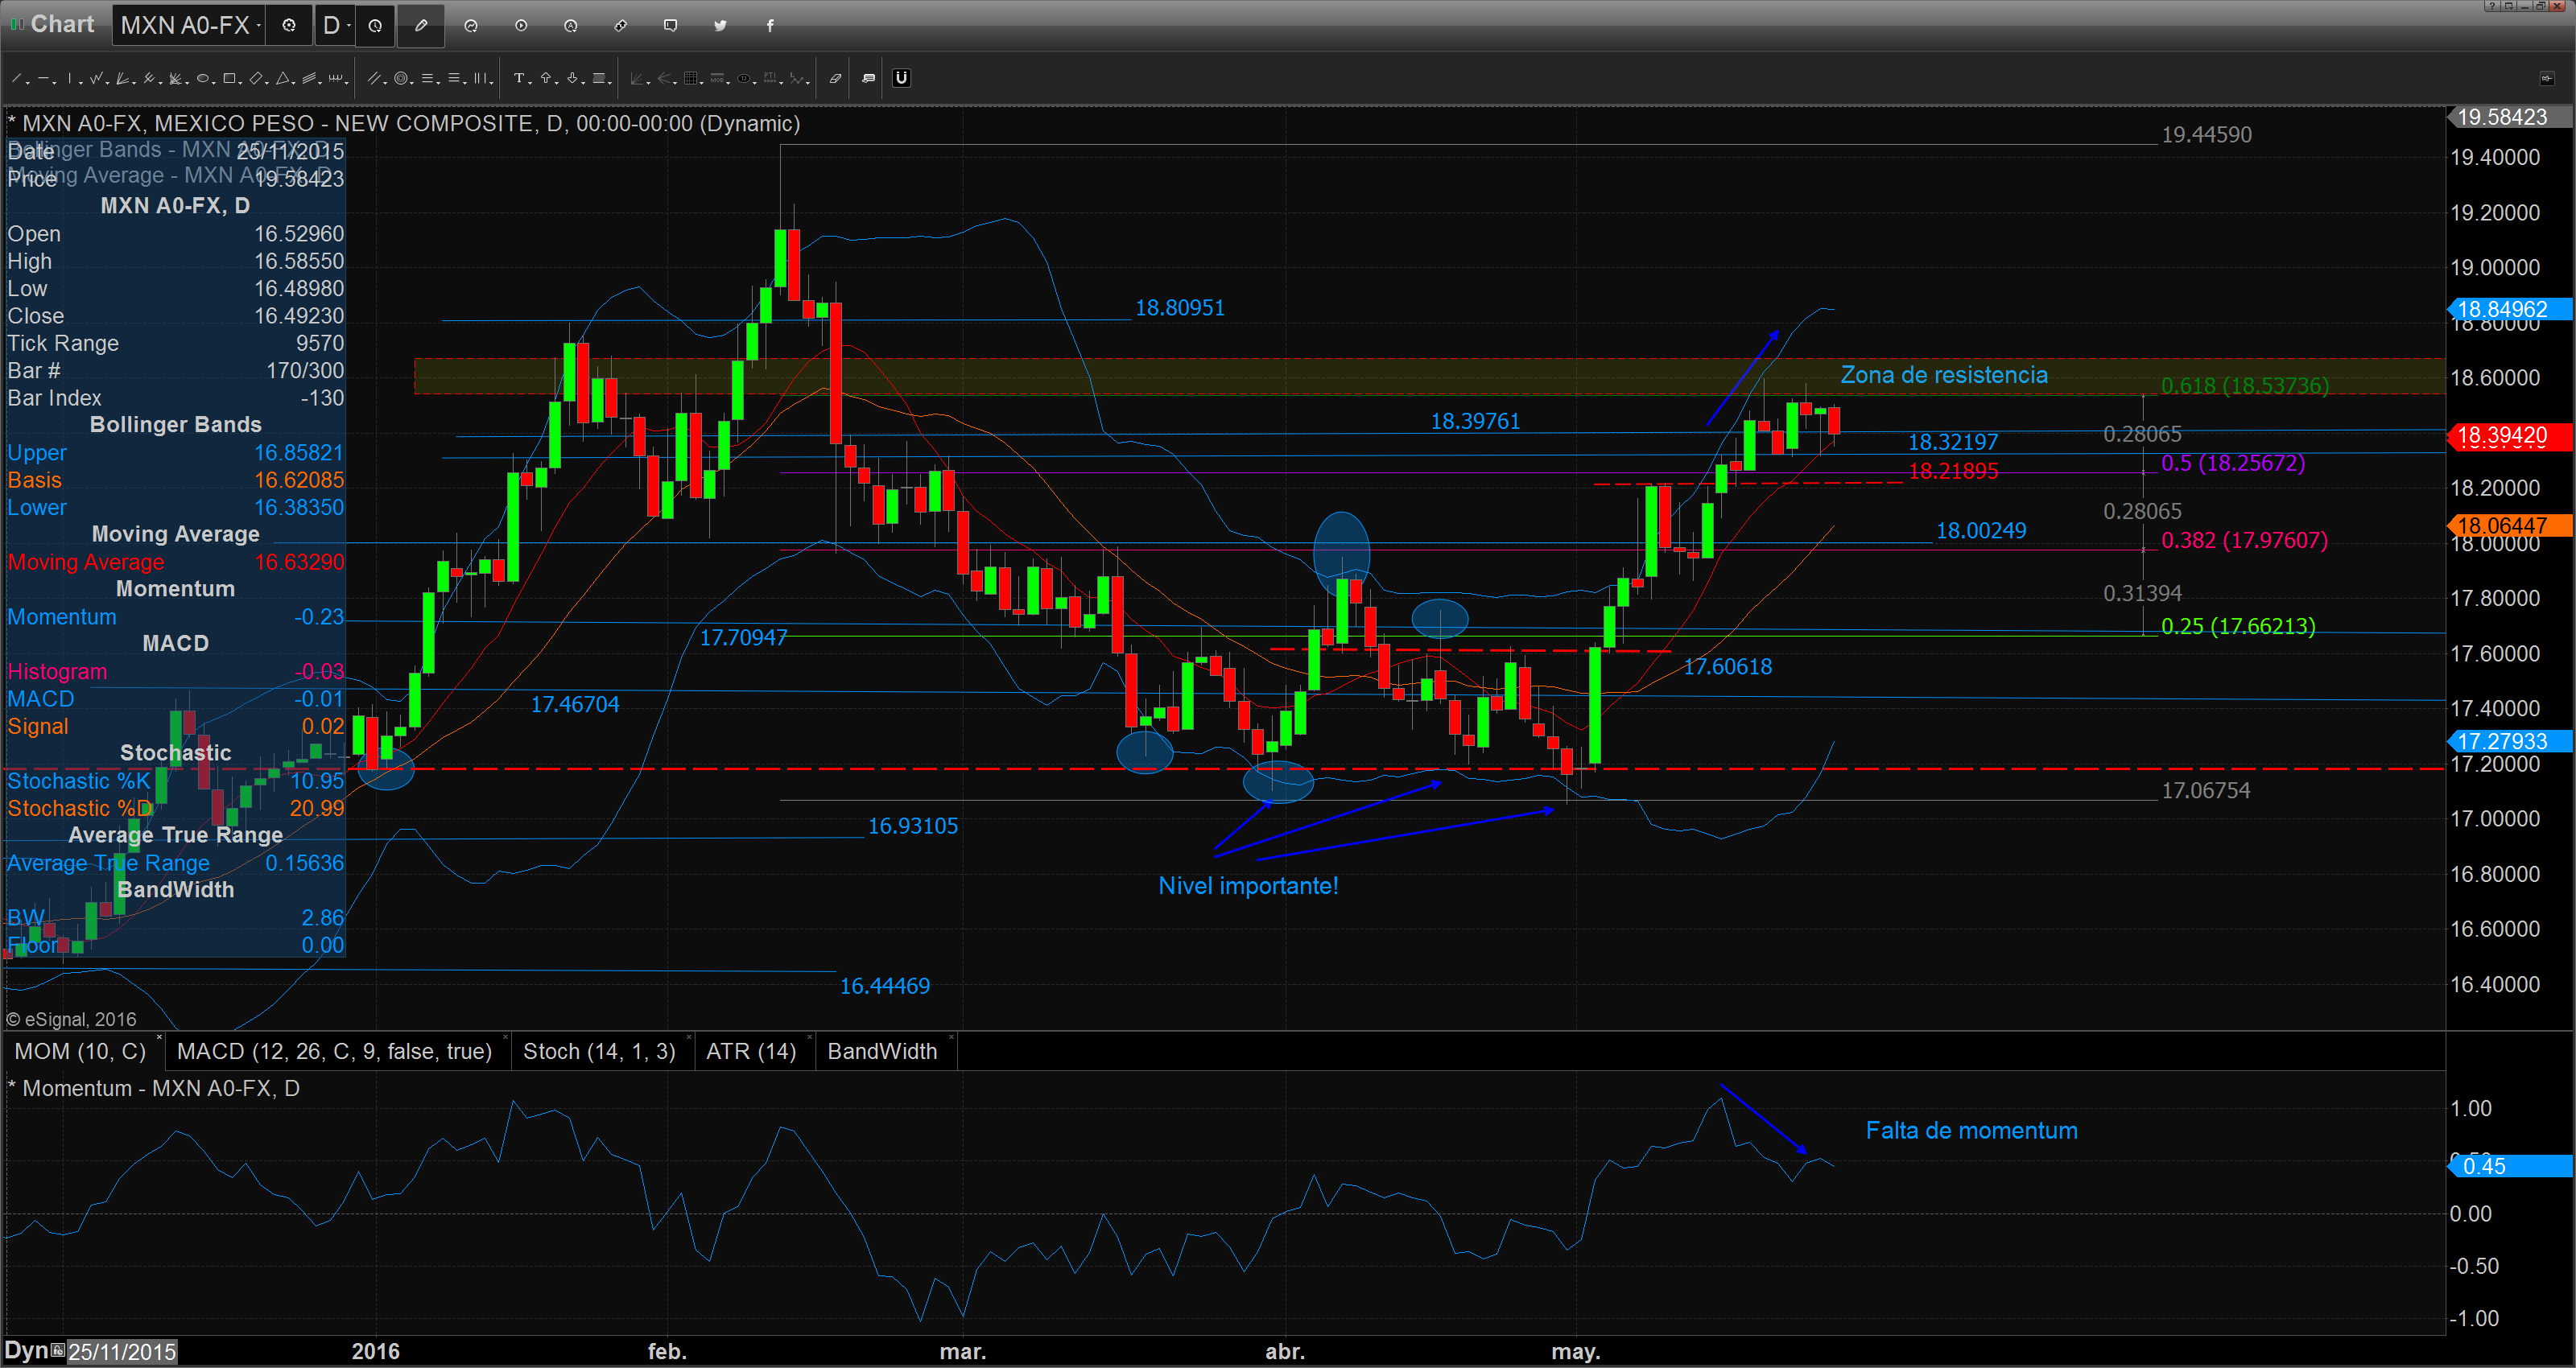The image size is (2576, 1368).
Task: Click the 18.06447 orange price tag
Action: coord(2510,525)
